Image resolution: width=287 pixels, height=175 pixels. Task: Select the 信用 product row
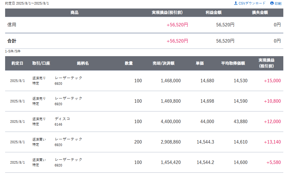(x=144, y=25)
